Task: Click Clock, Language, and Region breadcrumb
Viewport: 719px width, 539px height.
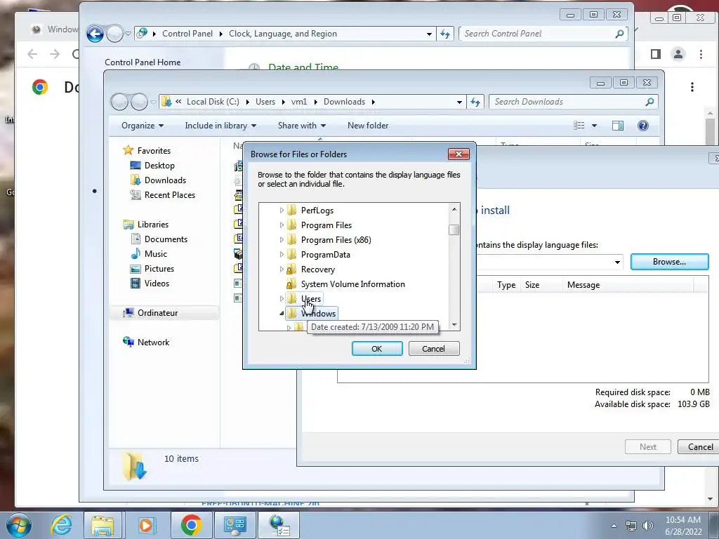Action: [x=283, y=34]
